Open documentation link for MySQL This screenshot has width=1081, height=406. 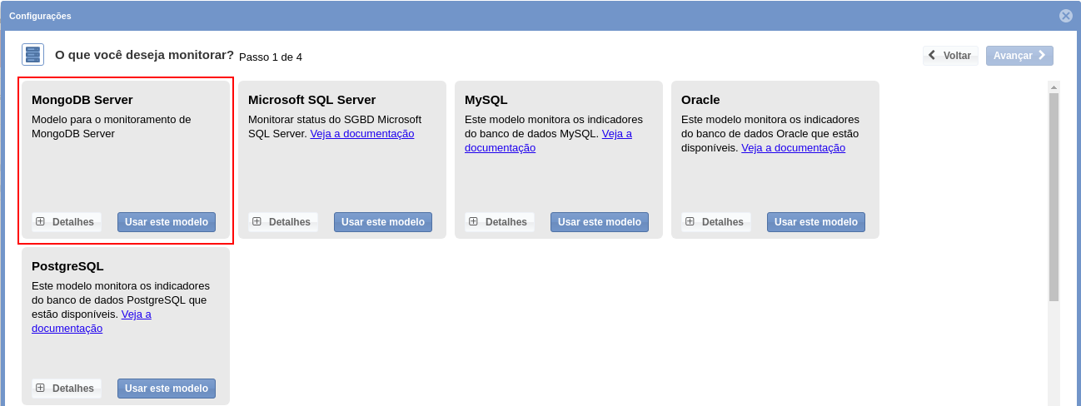(x=617, y=134)
